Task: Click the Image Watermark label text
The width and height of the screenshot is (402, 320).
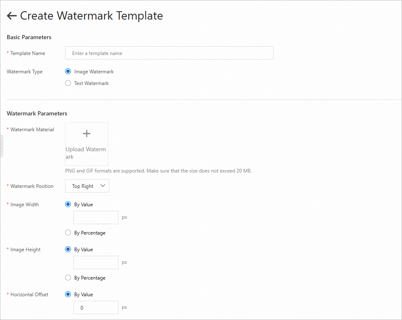Action: (x=94, y=72)
